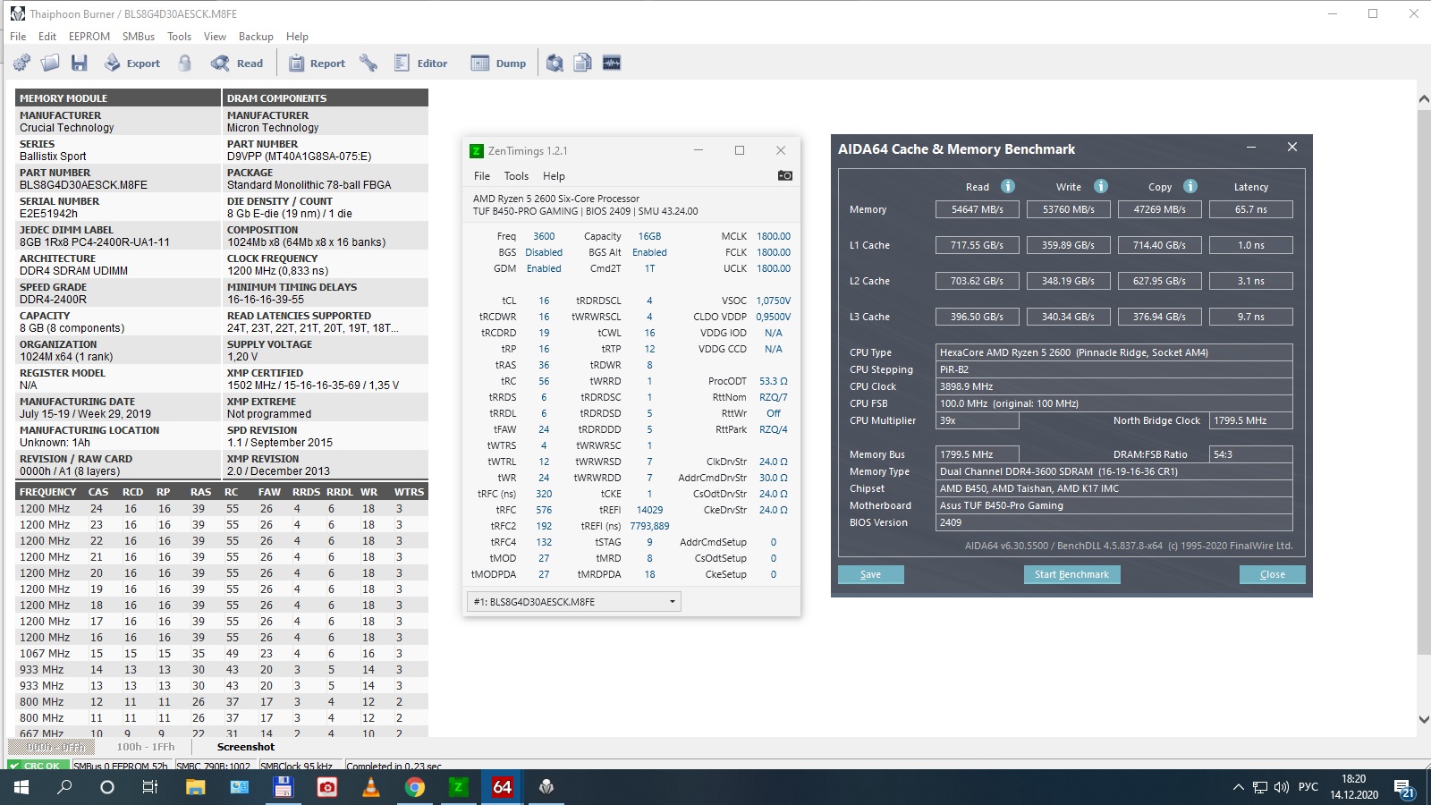Open volume control tray icon
1431x805 pixels.
(x=1282, y=787)
